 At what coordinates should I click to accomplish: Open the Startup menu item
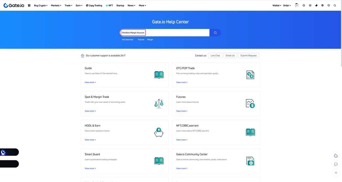[120, 5]
